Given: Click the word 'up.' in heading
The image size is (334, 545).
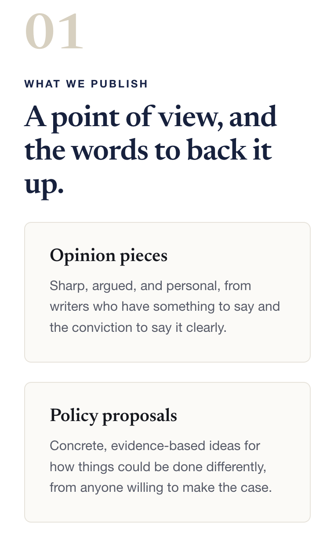Looking at the screenshot, I should click(44, 185).
